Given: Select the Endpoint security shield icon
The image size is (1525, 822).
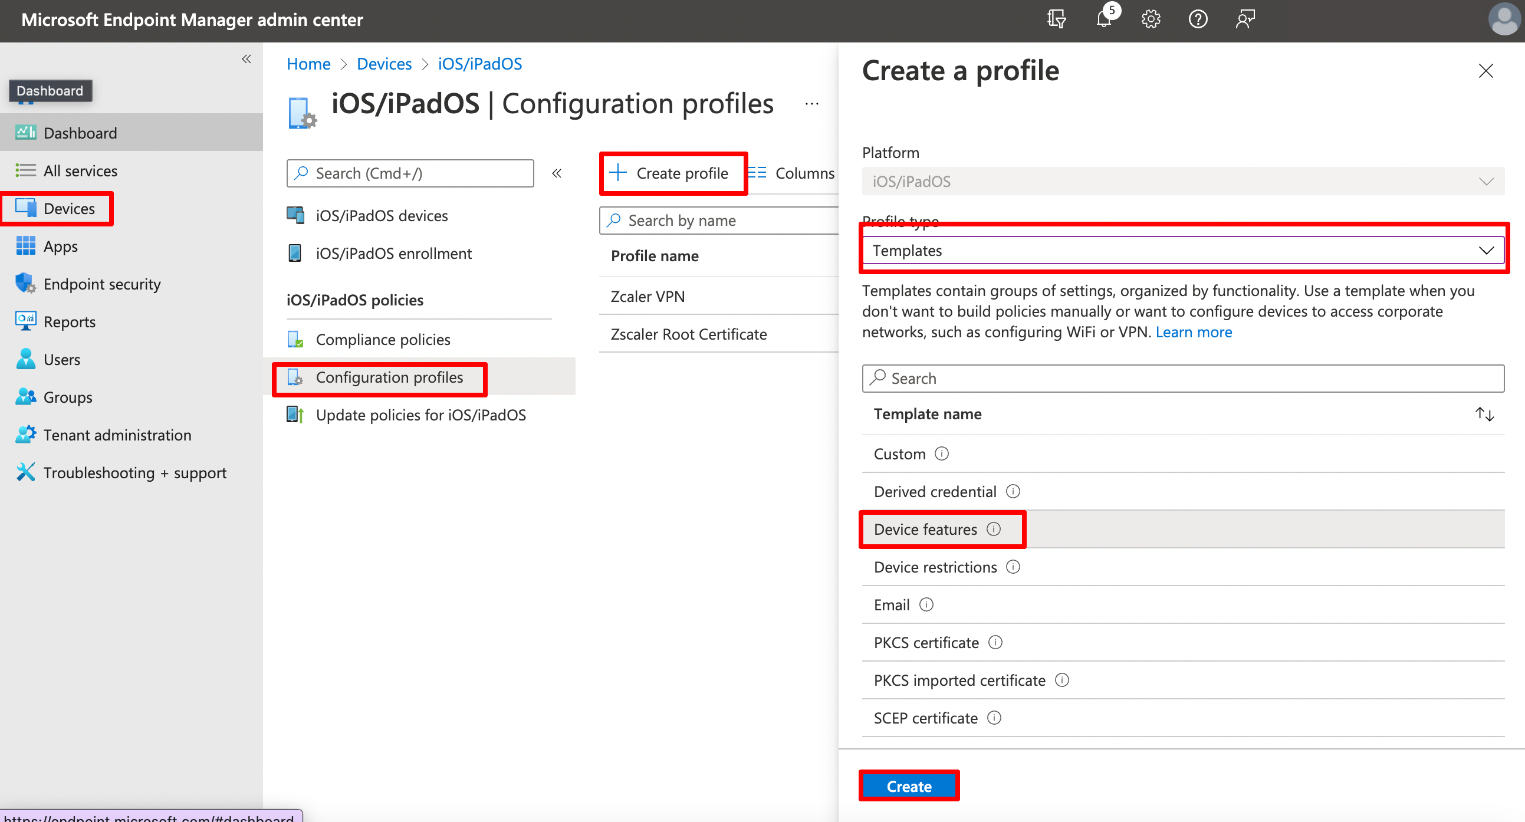Looking at the screenshot, I should [x=25, y=284].
